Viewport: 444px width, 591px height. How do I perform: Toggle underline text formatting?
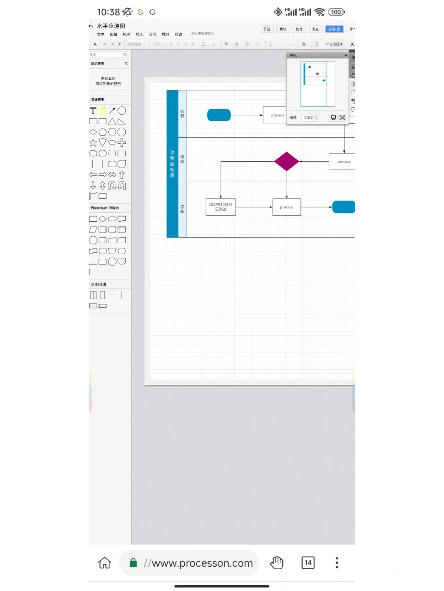[185, 44]
